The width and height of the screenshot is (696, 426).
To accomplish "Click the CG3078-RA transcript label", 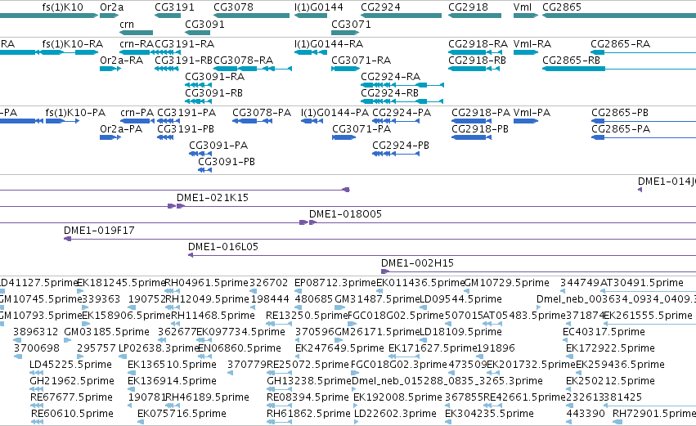I will 244,61.
